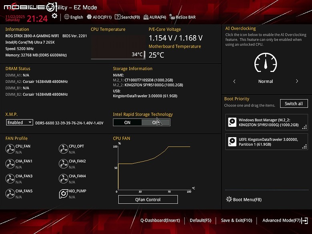This screenshot has width=312, height=234.
Task: Go to next AI overclocking mode arrow
Action: tap(297, 81)
